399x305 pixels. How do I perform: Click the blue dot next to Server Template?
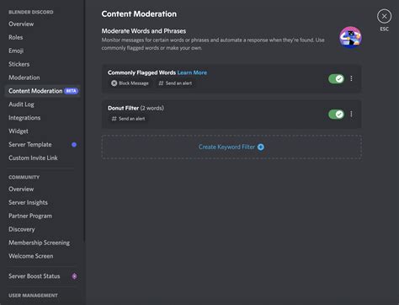[x=74, y=145]
